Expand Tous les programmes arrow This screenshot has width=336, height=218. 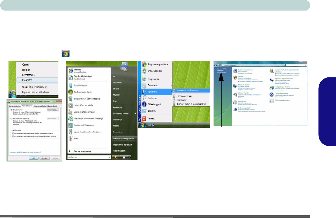coord(70,151)
